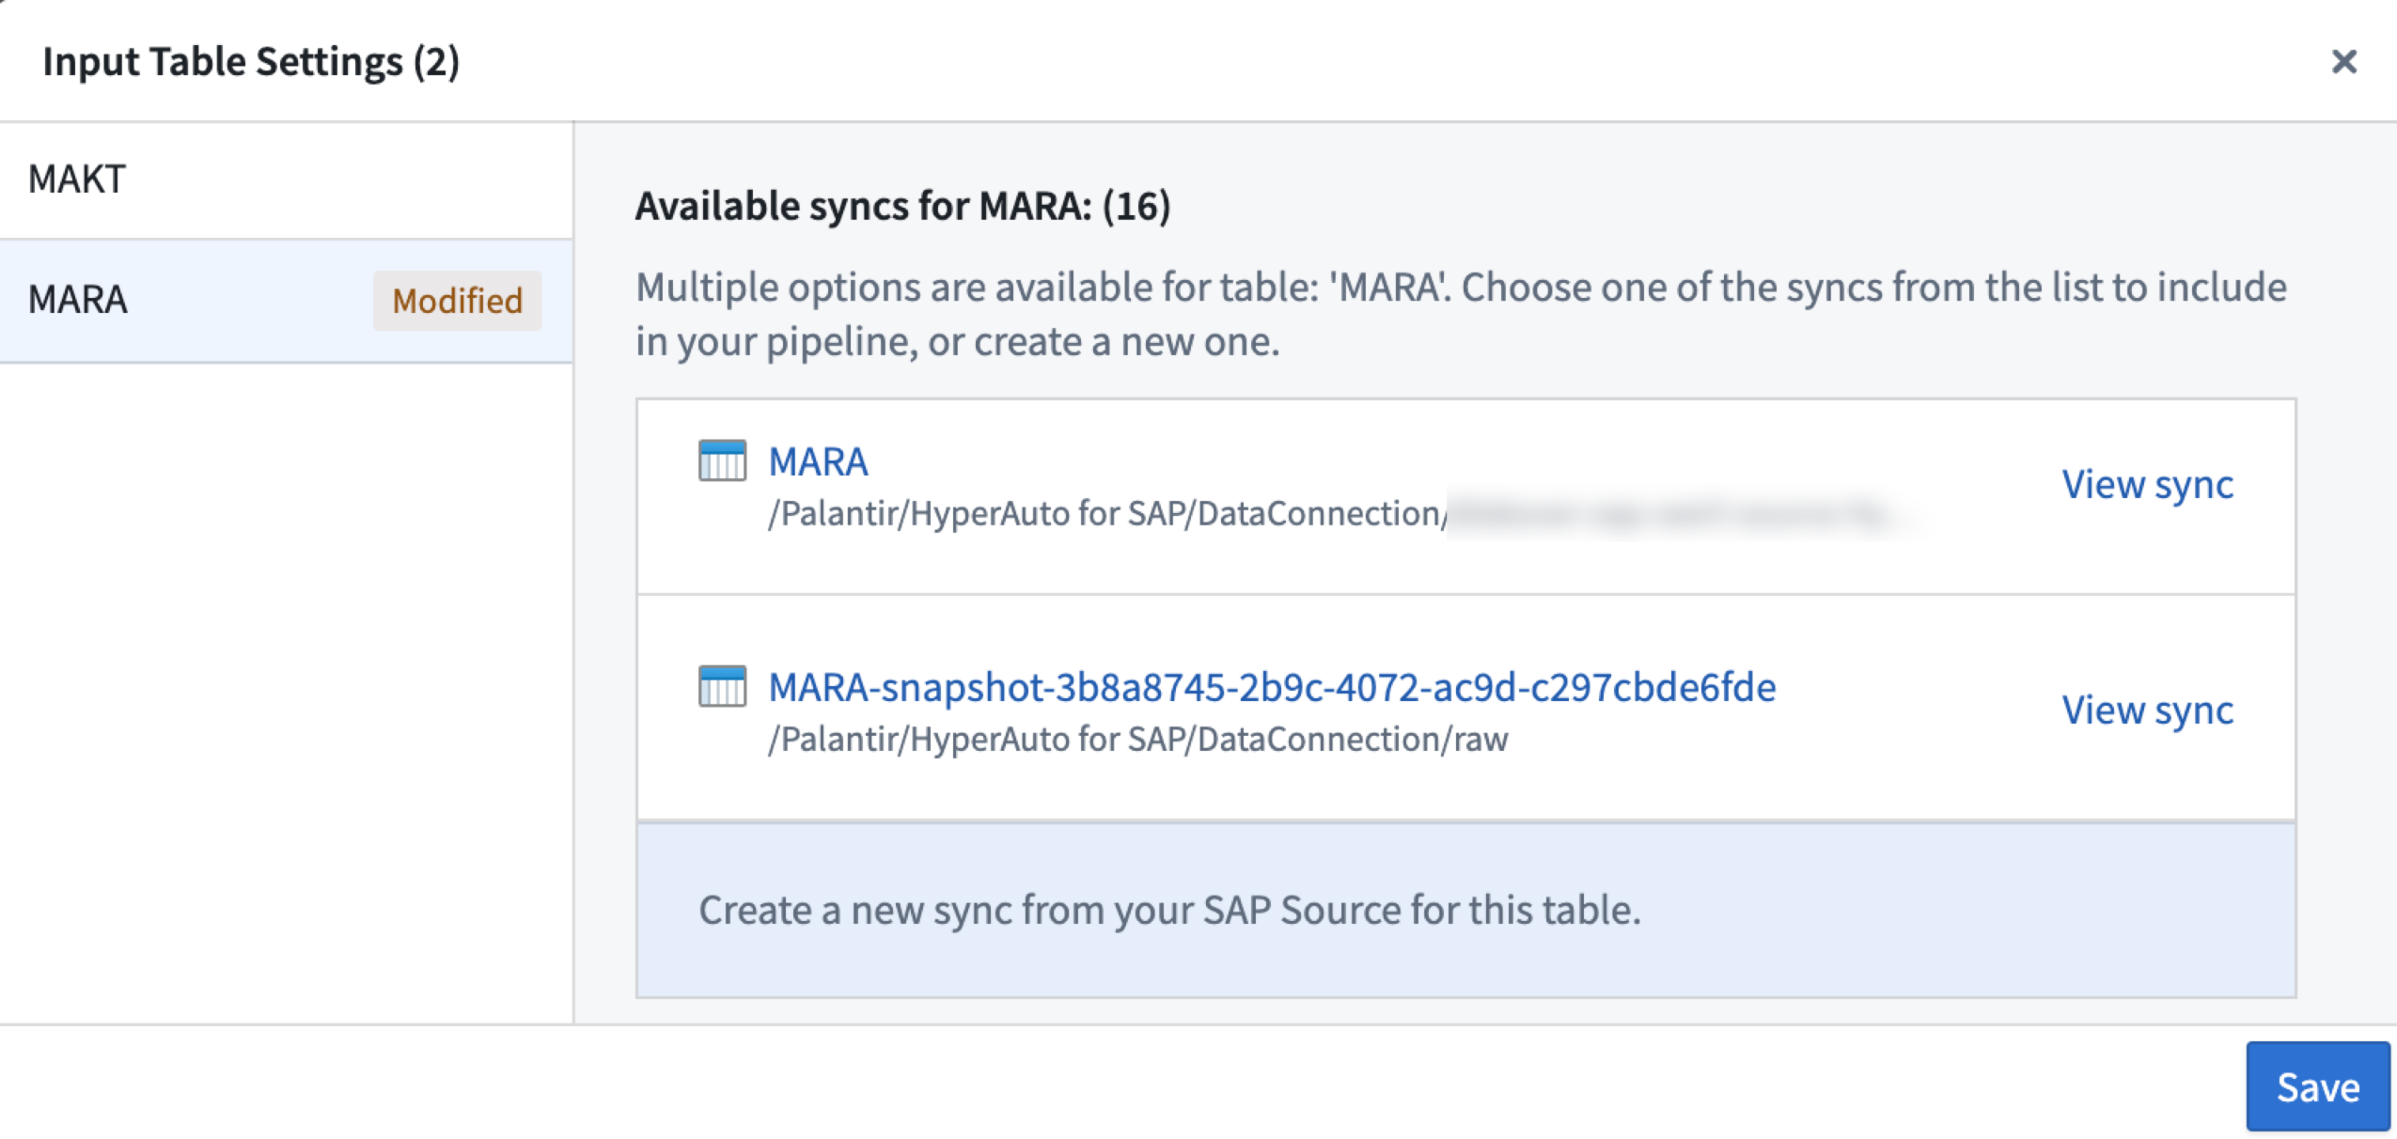Close the Input Table Settings dialog

point(2343,62)
